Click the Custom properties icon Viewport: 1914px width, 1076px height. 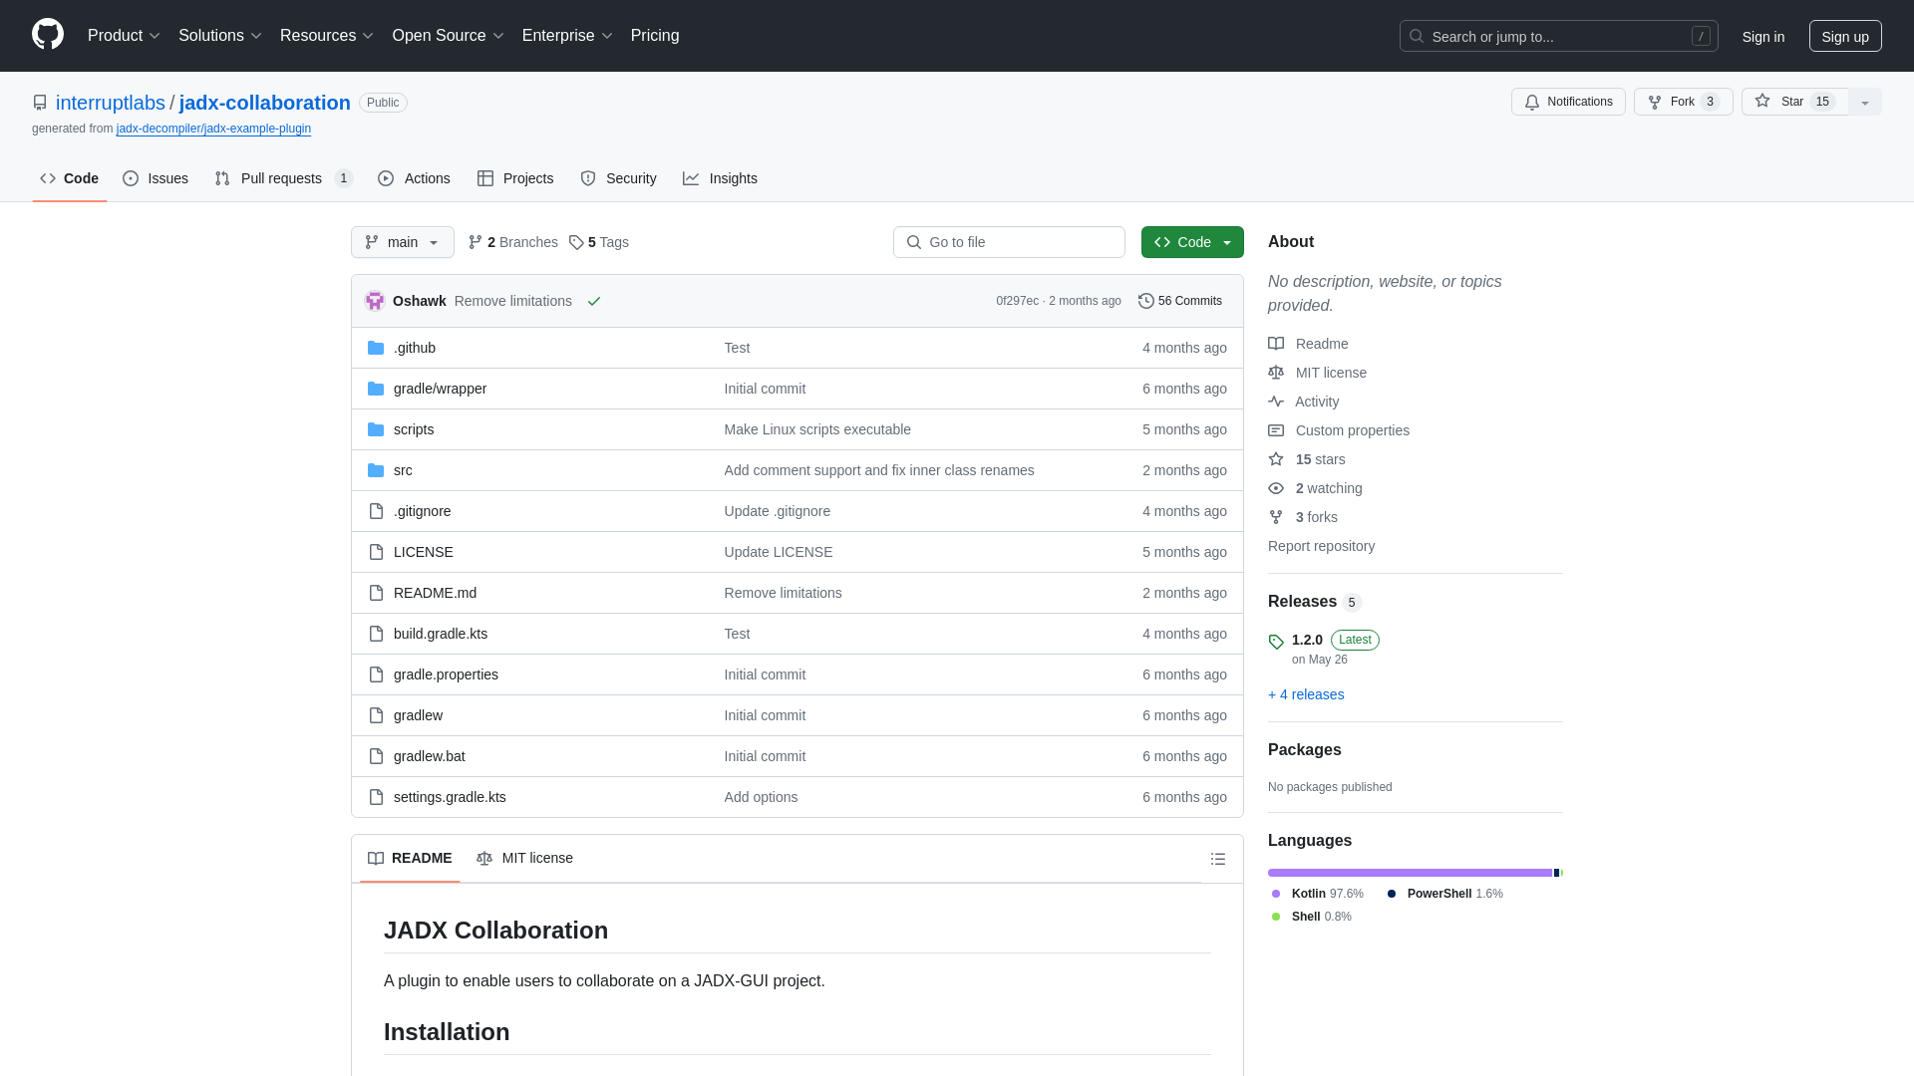tap(1276, 430)
